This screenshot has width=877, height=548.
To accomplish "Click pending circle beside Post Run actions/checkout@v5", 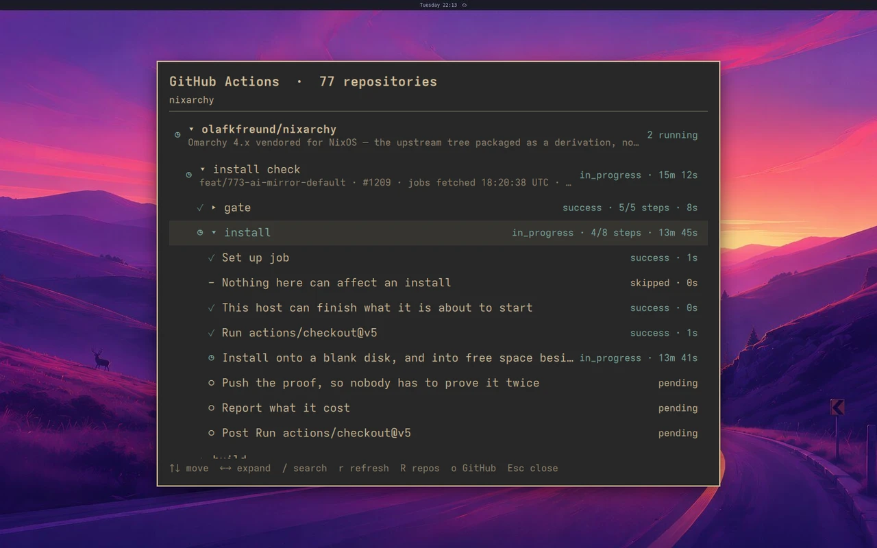I will pyautogui.click(x=212, y=433).
